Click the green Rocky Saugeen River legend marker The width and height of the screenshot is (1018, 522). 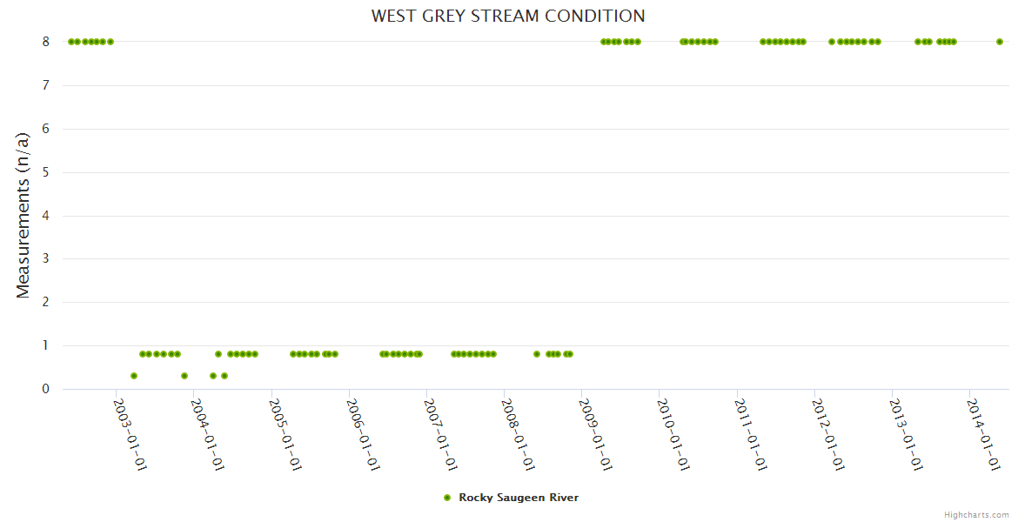[x=447, y=498]
